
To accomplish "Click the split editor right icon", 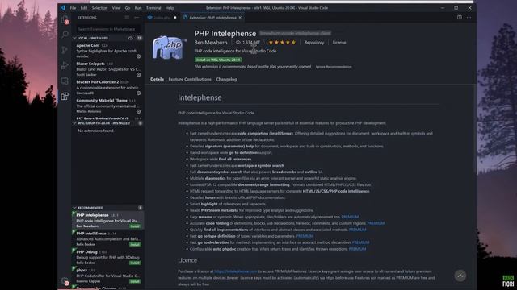I will (x=460, y=18).
